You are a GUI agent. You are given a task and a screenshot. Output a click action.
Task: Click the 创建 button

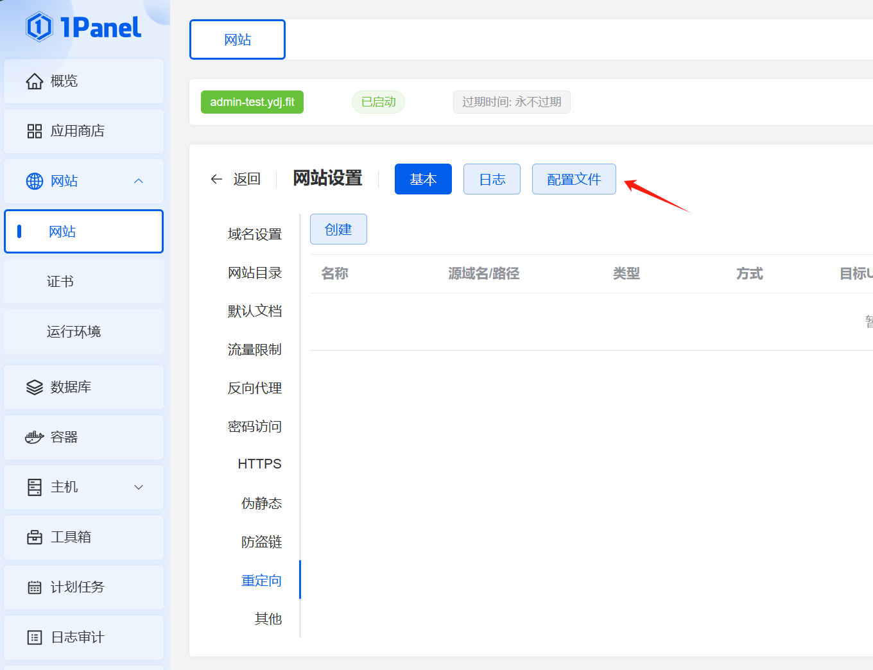click(x=338, y=229)
